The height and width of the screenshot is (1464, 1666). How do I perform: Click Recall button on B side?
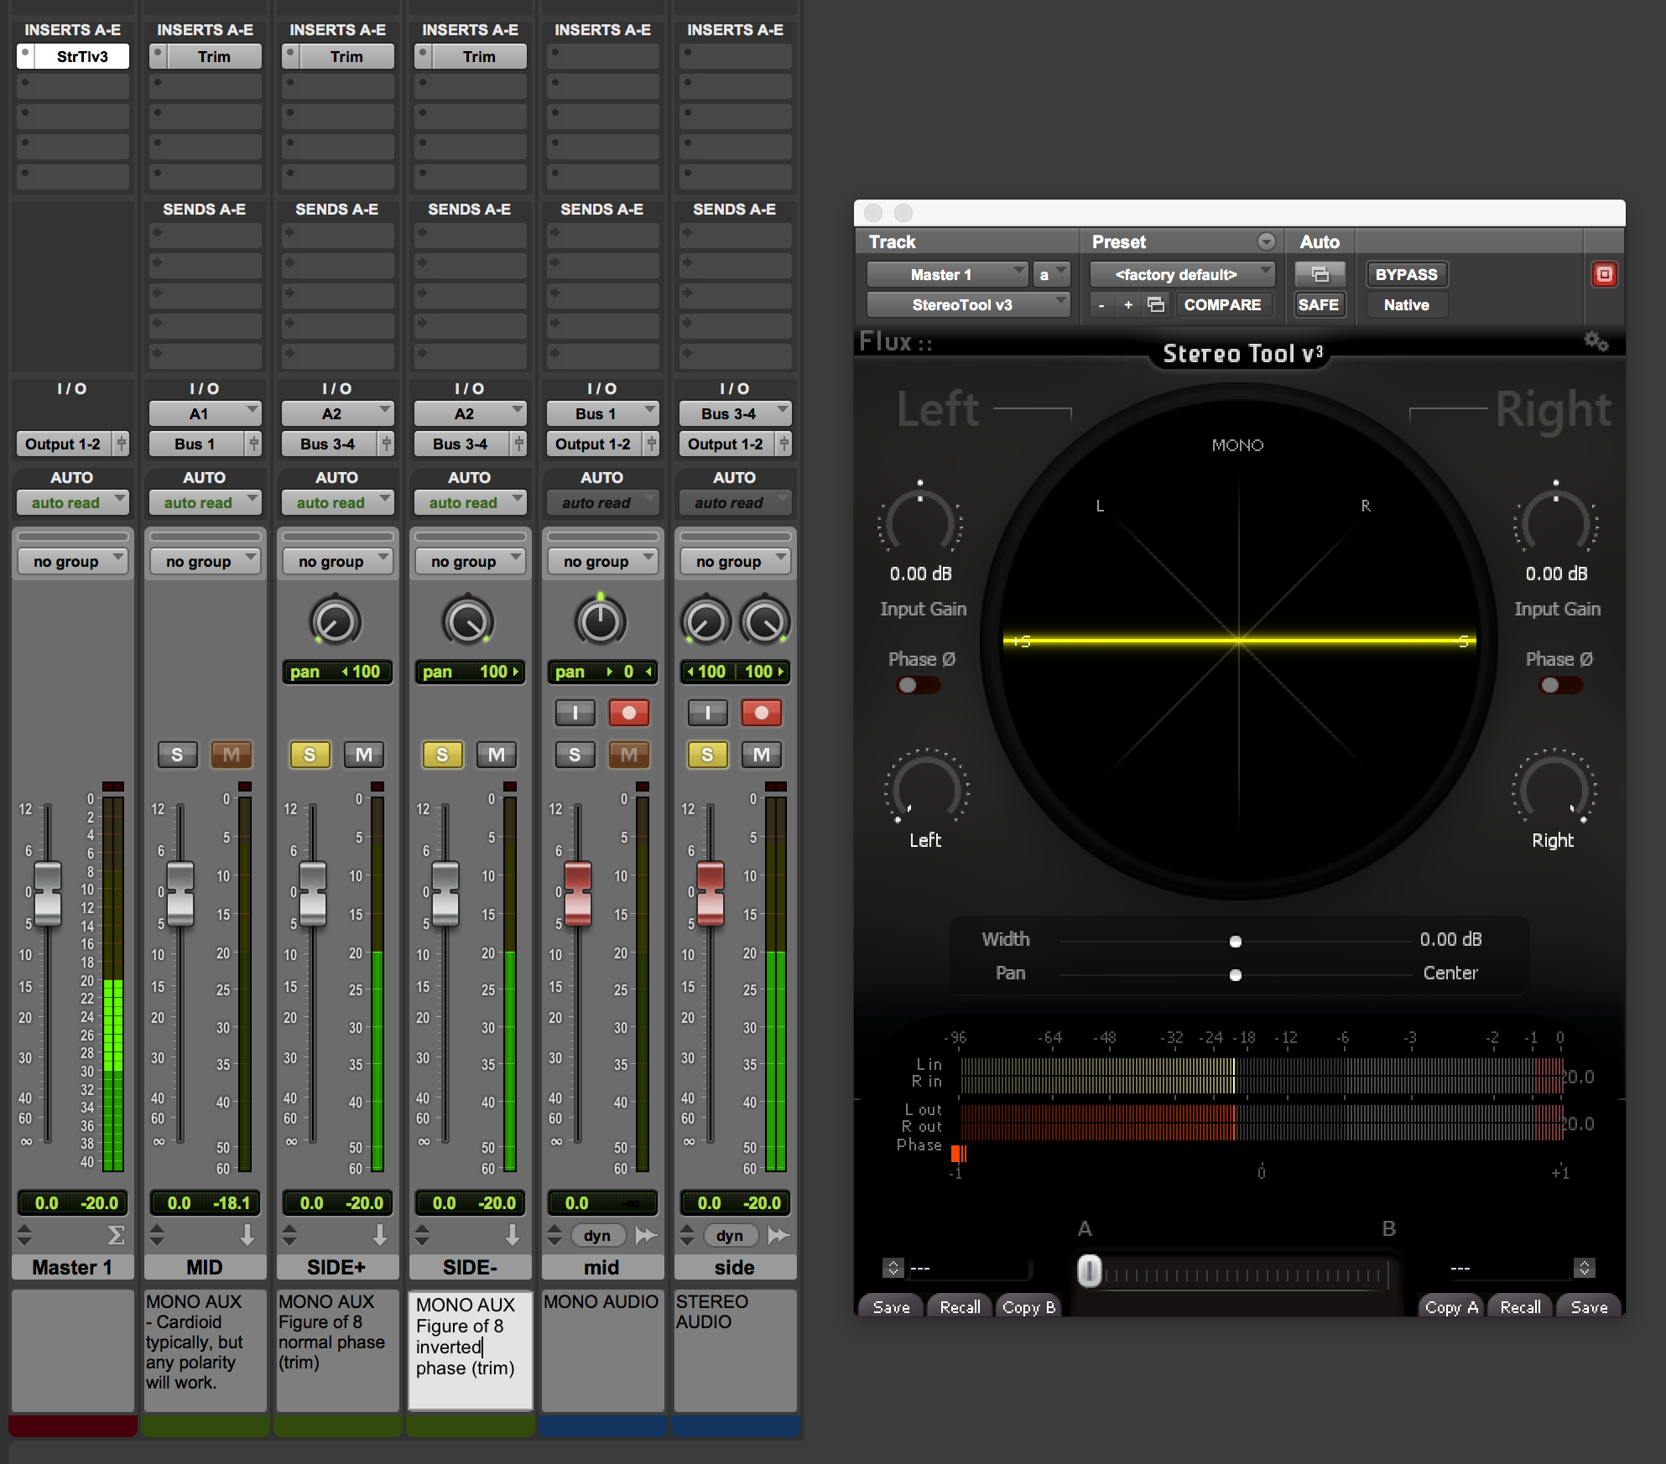pos(1520,1306)
